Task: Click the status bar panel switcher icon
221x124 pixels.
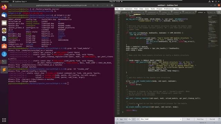Action: point(117,123)
